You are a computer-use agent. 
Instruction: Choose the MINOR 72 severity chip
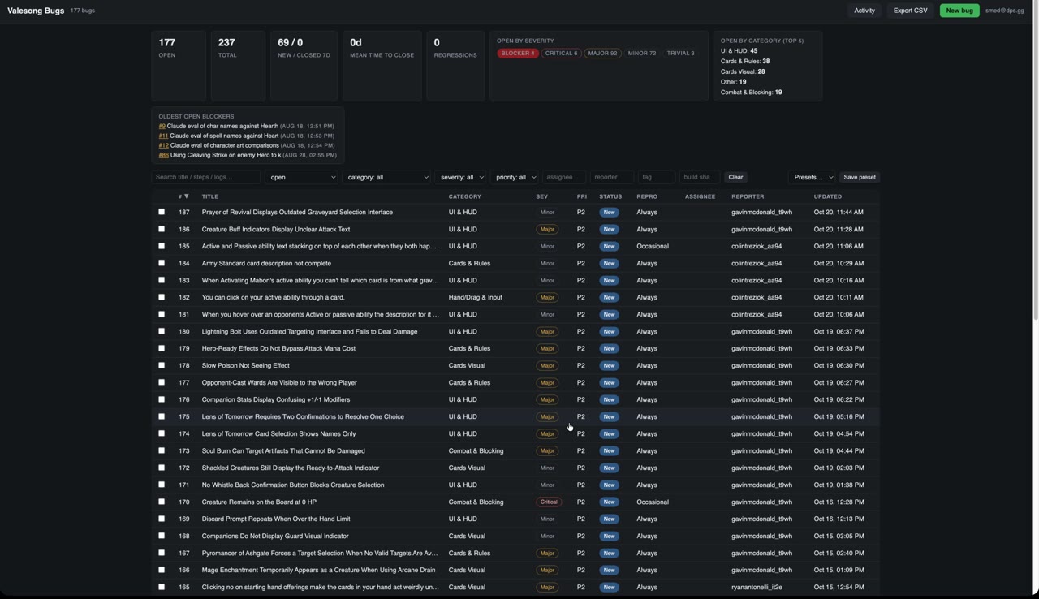642,54
